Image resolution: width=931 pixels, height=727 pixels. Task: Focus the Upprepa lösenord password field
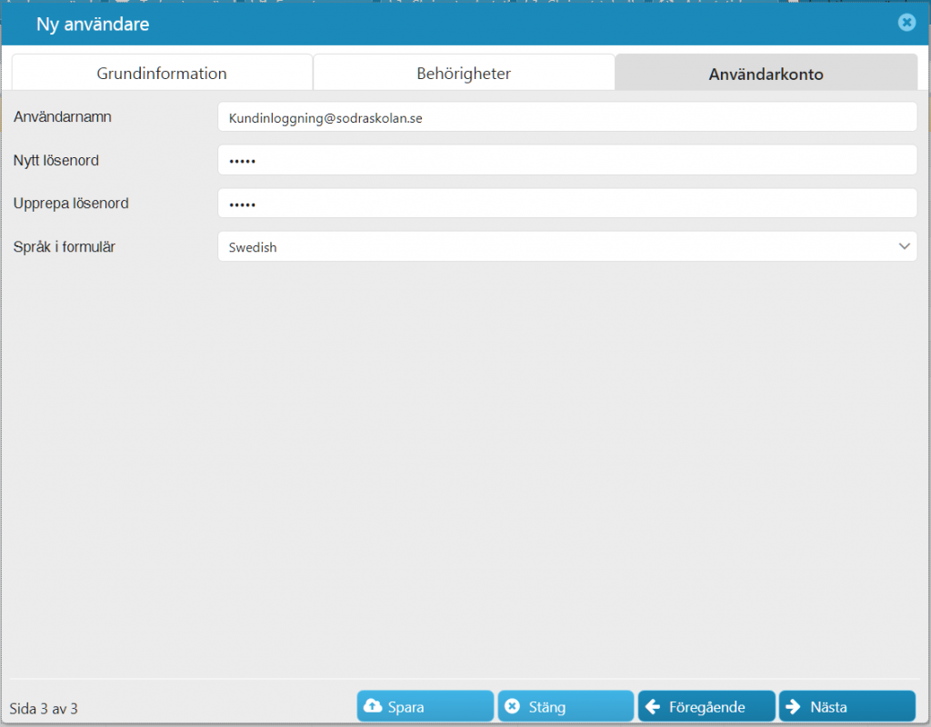[x=567, y=204]
